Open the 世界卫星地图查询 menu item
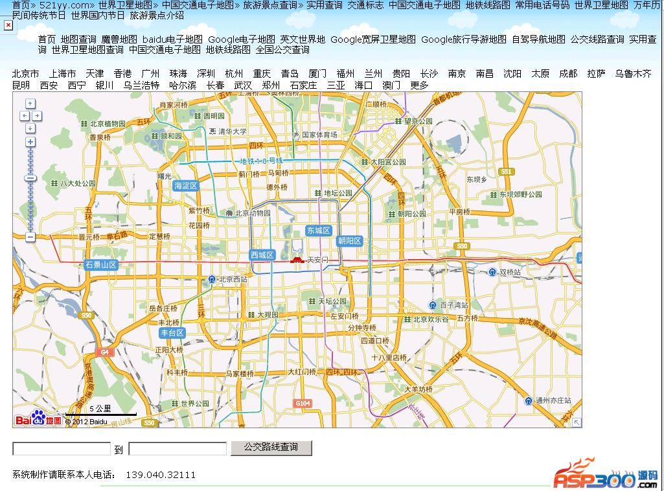This screenshot has width=664, height=491. click(87, 49)
